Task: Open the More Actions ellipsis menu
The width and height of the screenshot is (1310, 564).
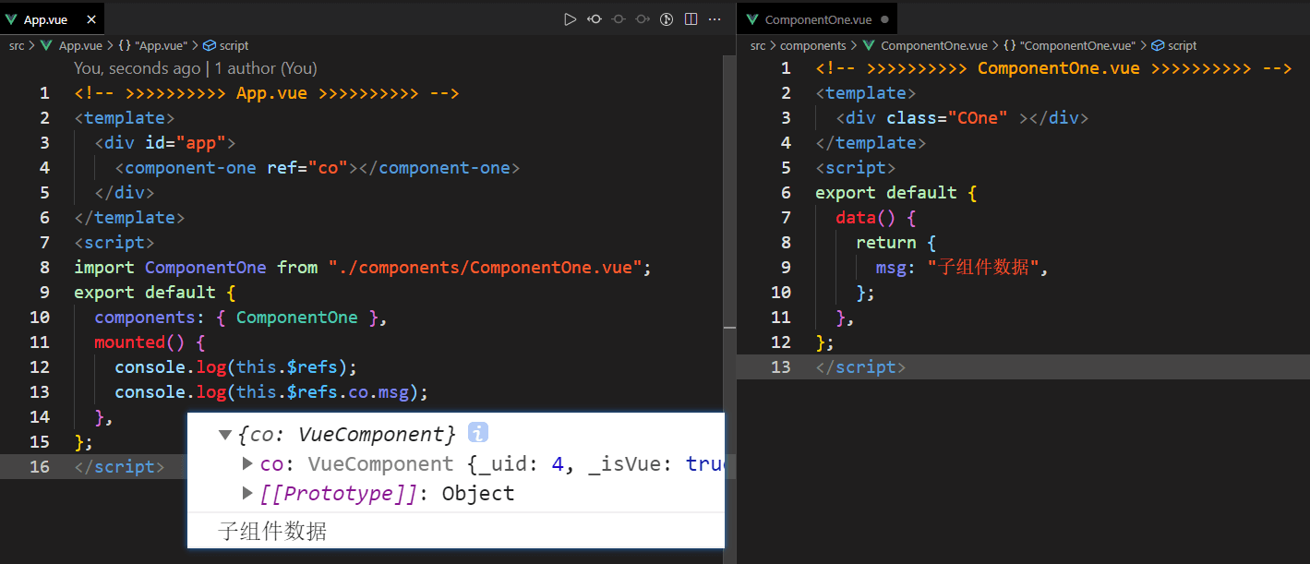Action: 715,18
